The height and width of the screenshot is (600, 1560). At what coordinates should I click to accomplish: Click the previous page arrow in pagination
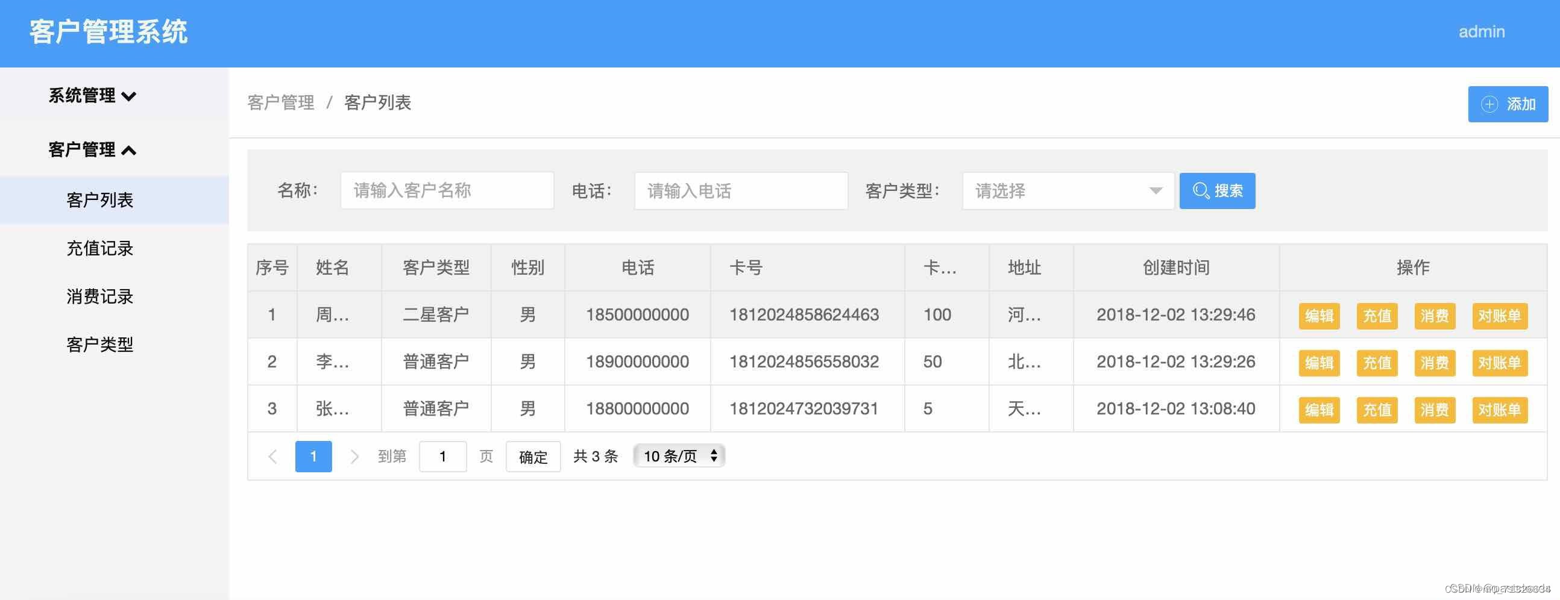[273, 456]
